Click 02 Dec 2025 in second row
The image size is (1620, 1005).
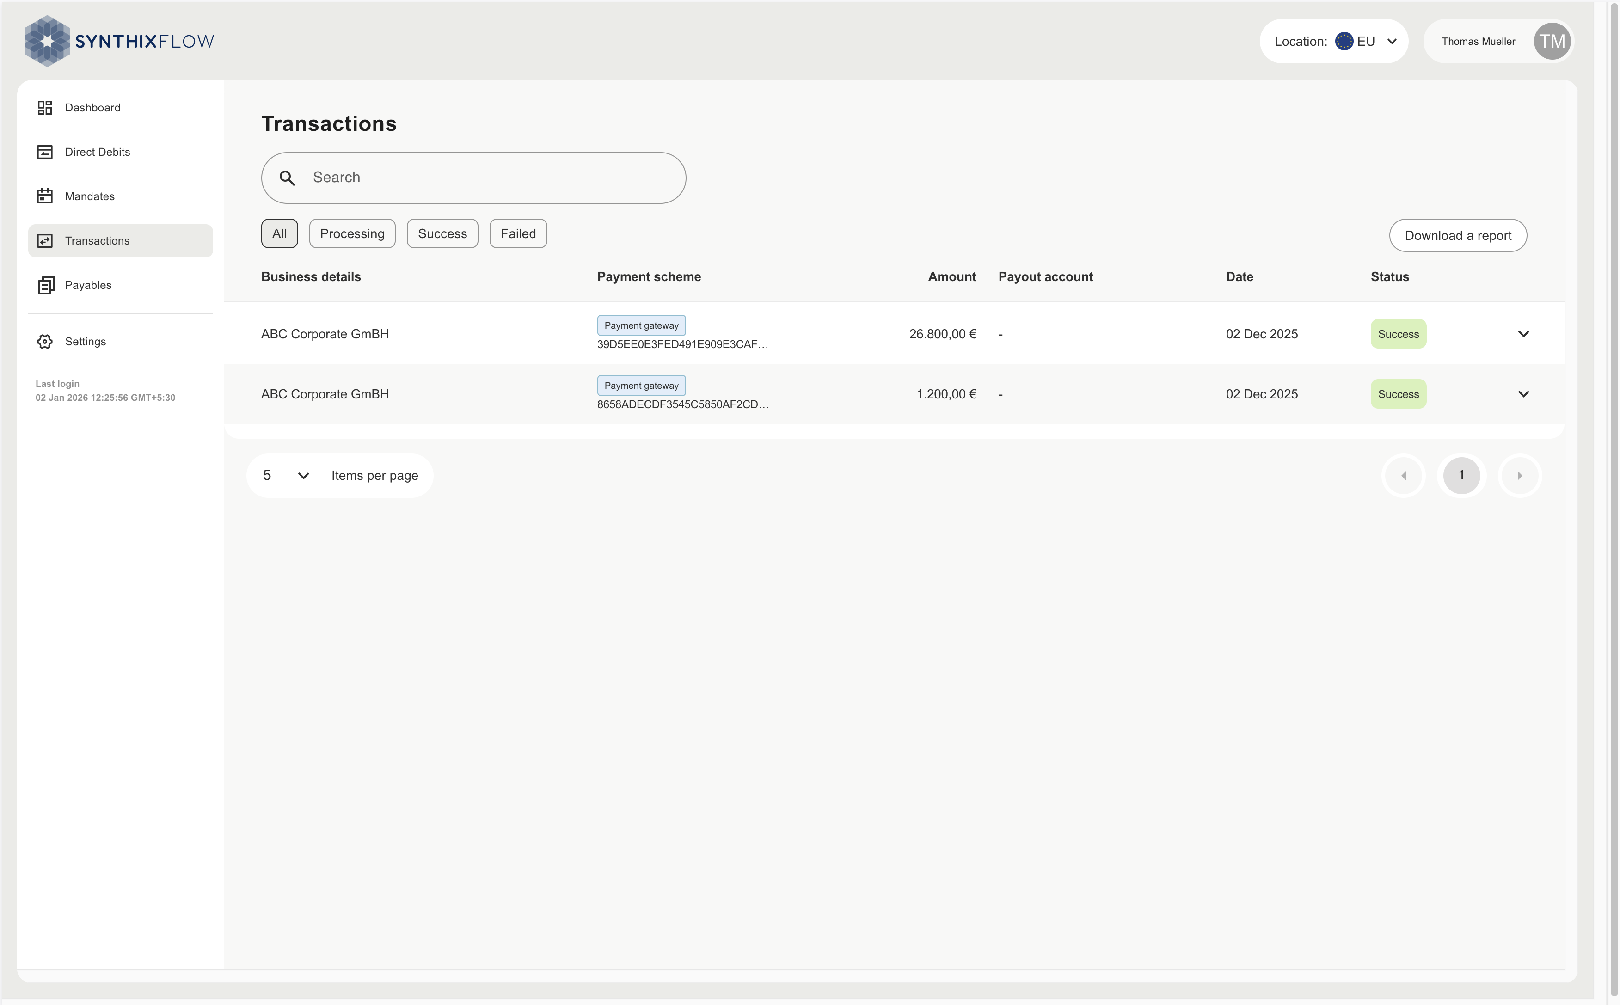[x=1261, y=394]
